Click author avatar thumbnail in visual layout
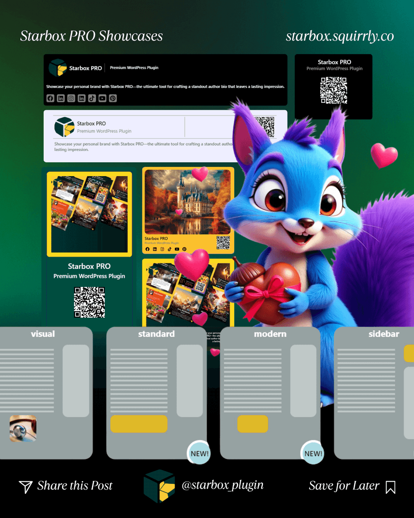The width and height of the screenshot is (414, 518). point(23,429)
